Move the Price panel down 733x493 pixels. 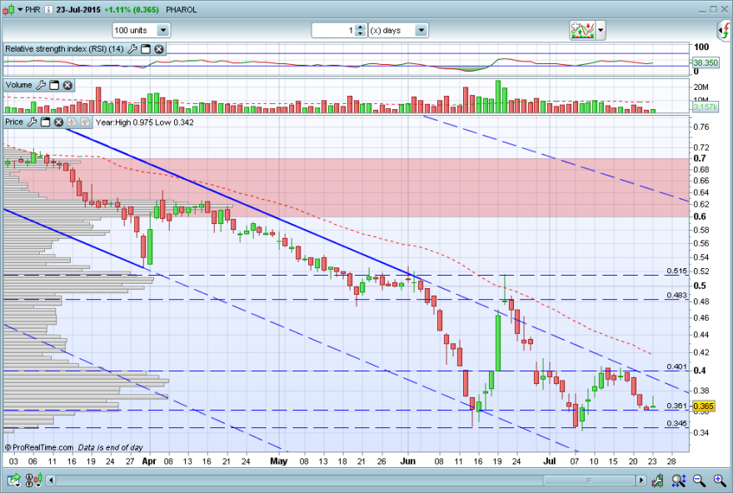click(x=72, y=122)
